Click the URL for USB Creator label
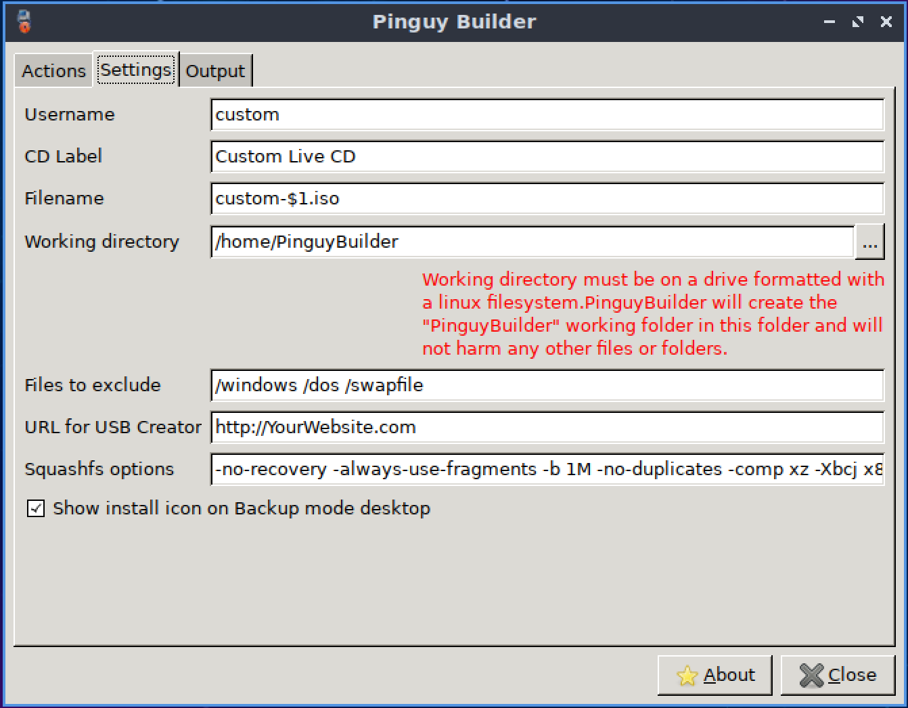This screenshot has height=708, width=908. point(113,427)
